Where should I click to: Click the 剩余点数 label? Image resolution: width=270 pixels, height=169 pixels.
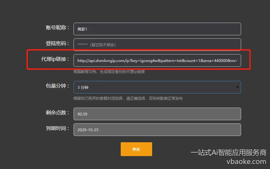tap(57, 112)
